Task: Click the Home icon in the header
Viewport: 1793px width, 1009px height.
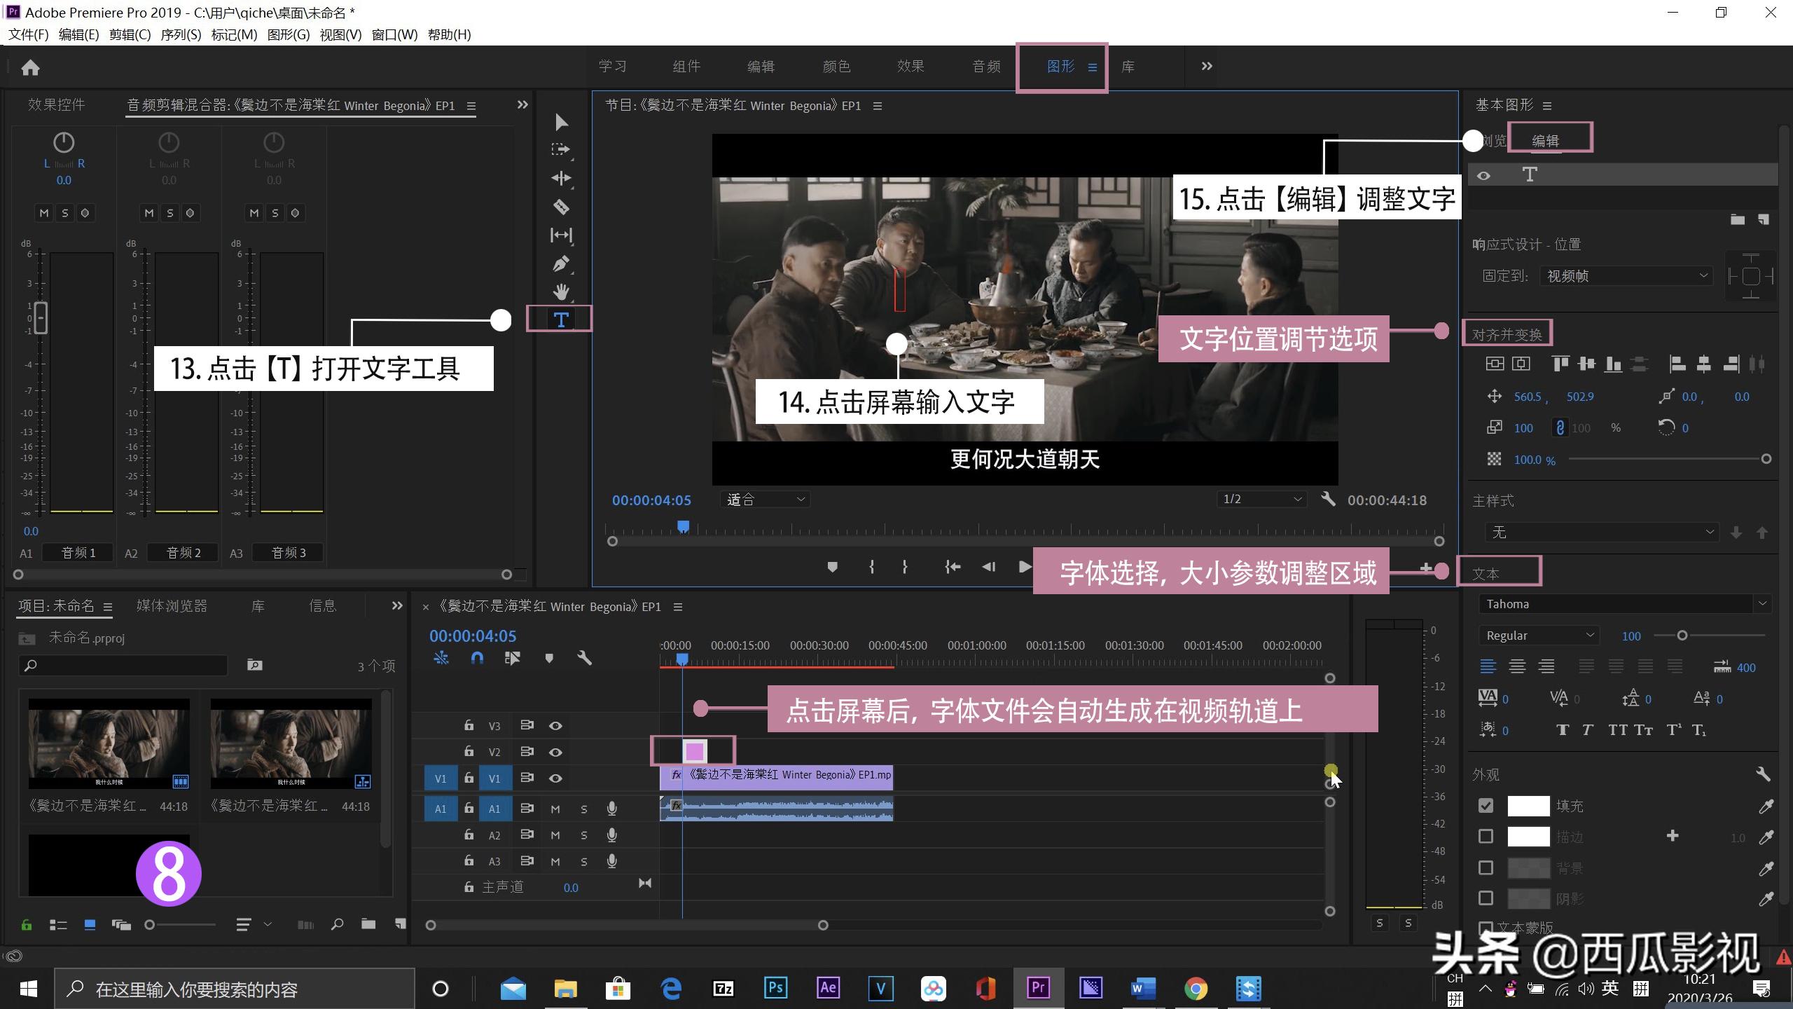Action: [30, 67]
